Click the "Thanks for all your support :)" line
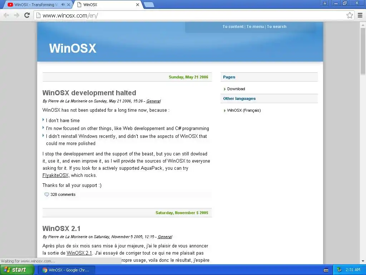 [x=72, y=185]
